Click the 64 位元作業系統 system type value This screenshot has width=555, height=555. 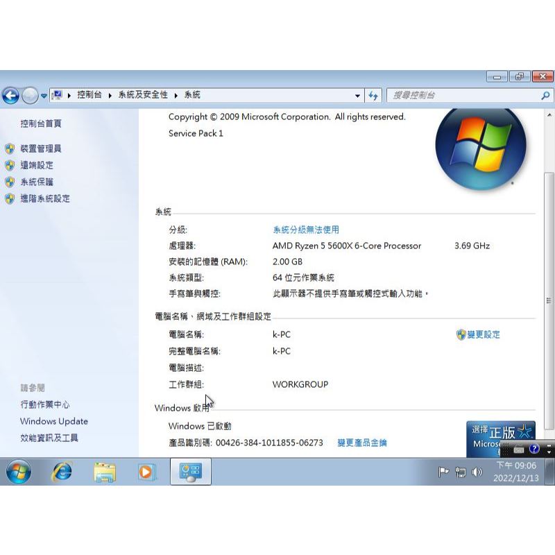coord(303,278)
